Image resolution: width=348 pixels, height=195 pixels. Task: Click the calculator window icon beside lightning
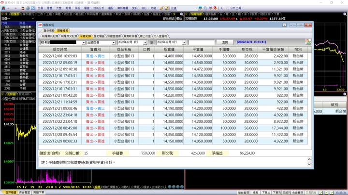pos(166,8)
